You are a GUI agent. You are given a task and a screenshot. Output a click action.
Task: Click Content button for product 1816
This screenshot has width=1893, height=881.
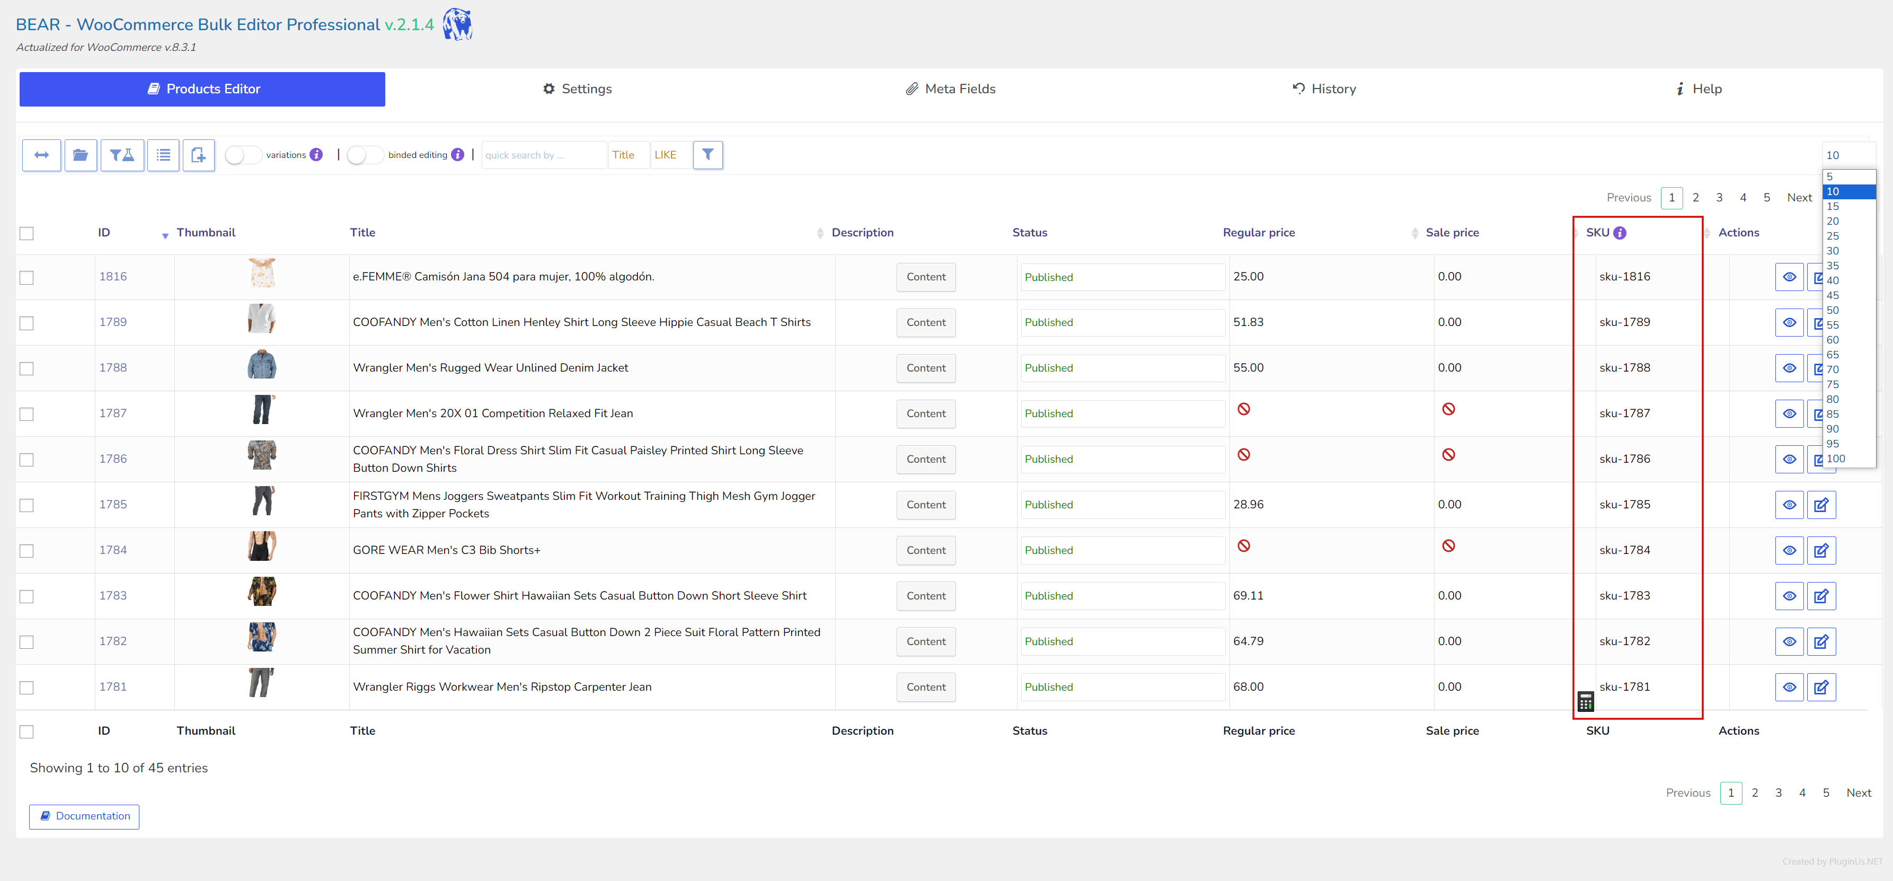pos(926,277)
